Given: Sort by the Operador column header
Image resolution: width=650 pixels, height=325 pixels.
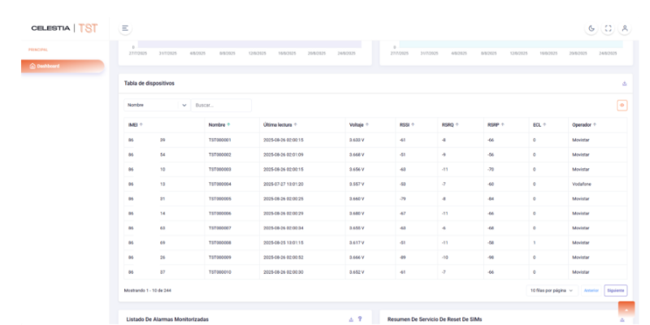Looking at the screenshot, I should (x=587, y=124).
